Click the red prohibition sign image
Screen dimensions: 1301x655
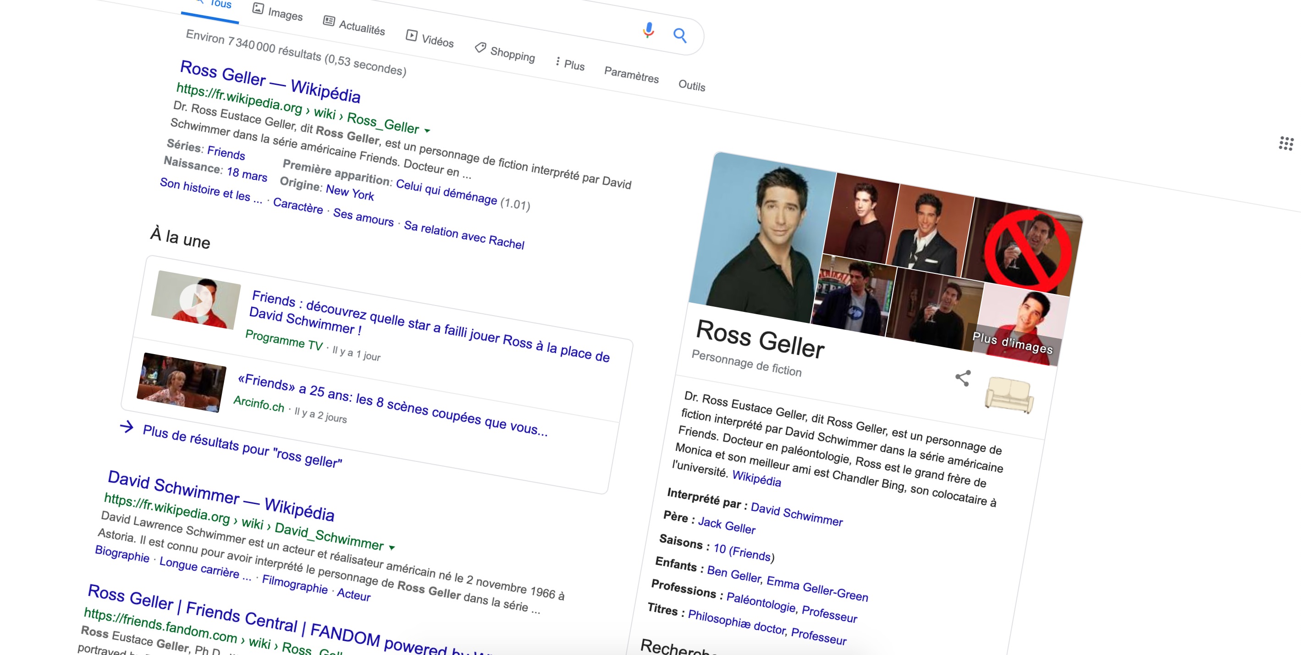coord(1026,249)
